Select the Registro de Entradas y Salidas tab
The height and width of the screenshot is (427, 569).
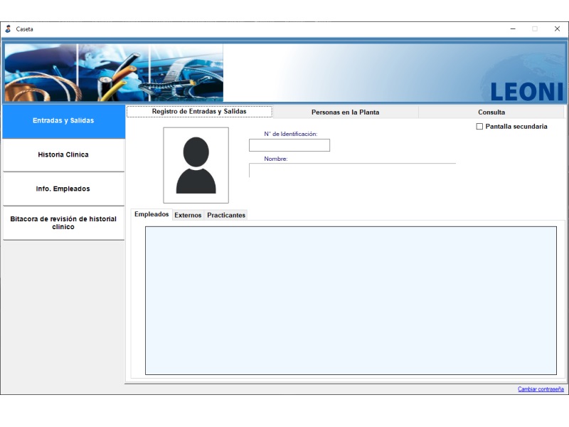[x=199, y=112]
